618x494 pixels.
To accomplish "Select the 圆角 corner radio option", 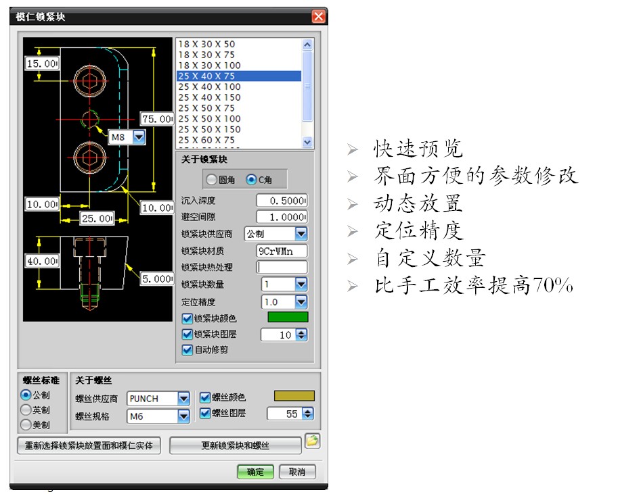I will tap(212, 180).
